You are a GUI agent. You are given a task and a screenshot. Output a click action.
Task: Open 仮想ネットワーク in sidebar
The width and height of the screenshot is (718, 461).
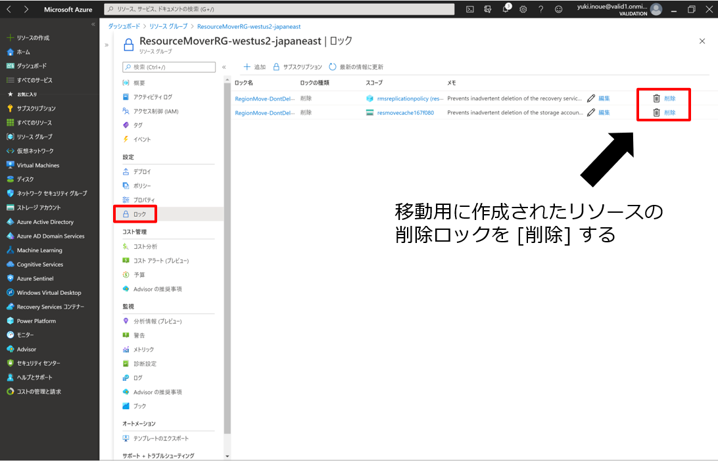(x=30, y=151)
